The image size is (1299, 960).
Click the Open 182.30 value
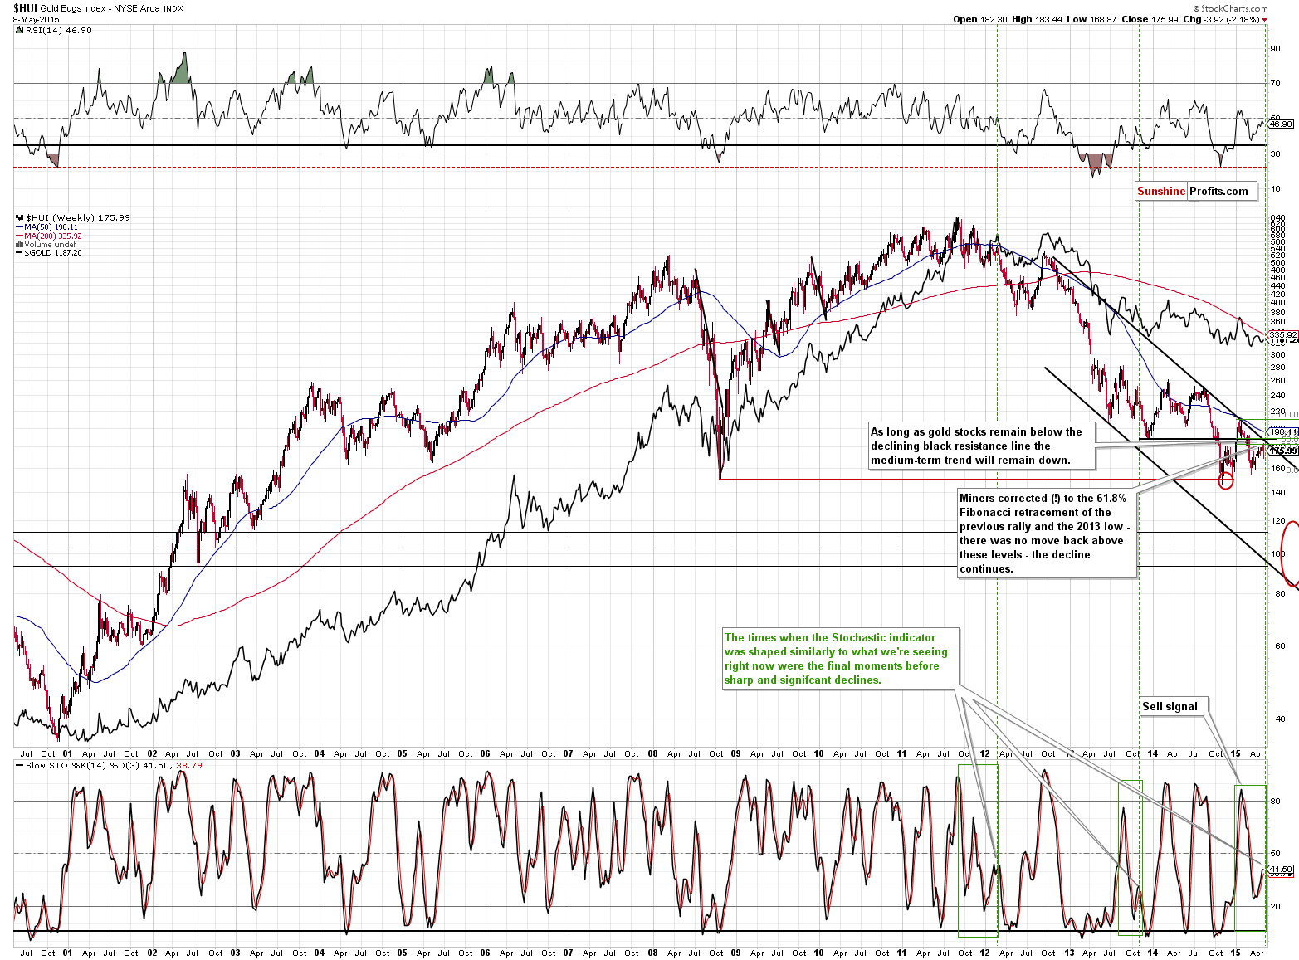pos(979,19)
